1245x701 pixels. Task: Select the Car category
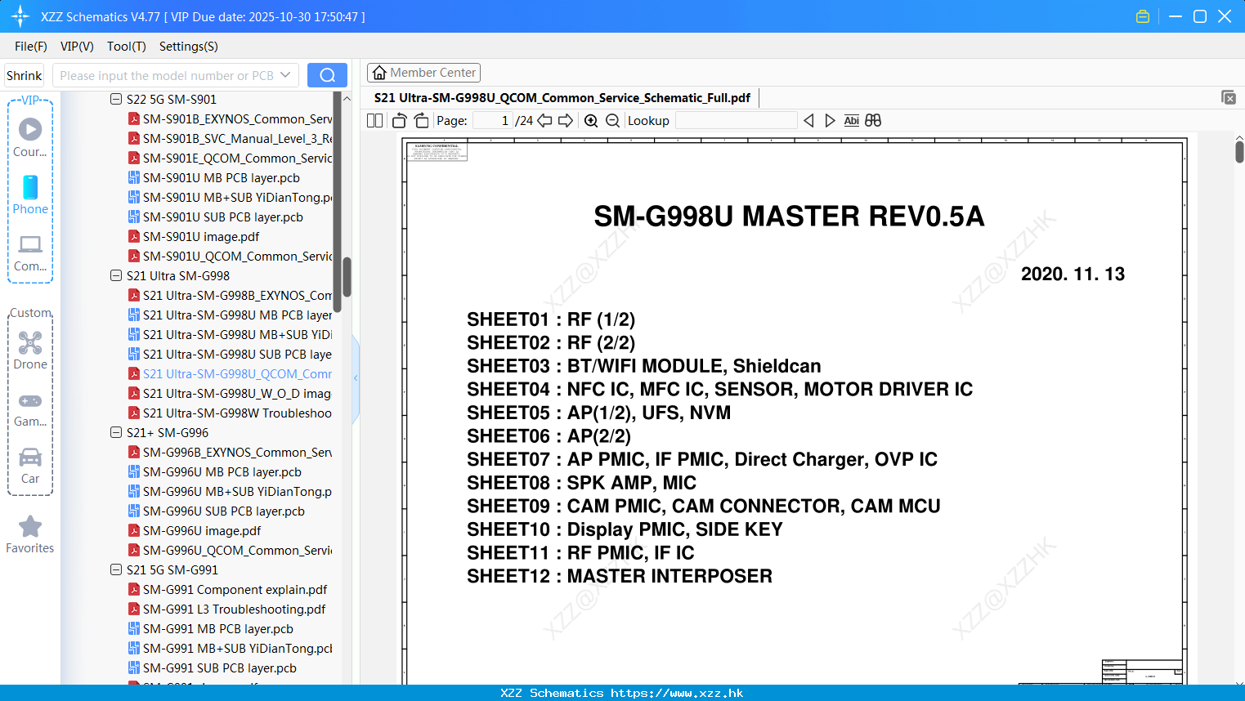[30, 466]
